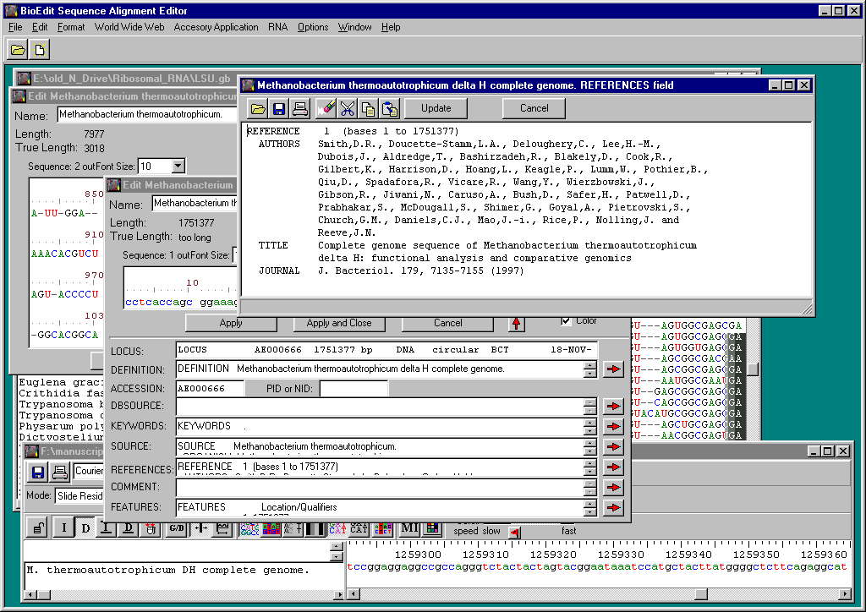Save icon in the F:\manuscript window
866x612 pixels.
(x=37, y=472)
